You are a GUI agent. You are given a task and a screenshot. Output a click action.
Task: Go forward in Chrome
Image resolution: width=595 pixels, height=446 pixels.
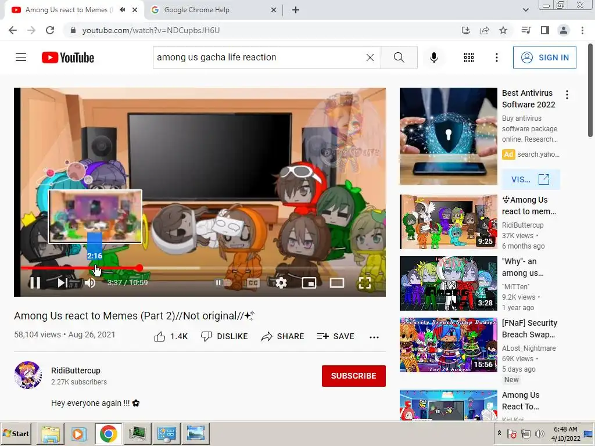31,30
